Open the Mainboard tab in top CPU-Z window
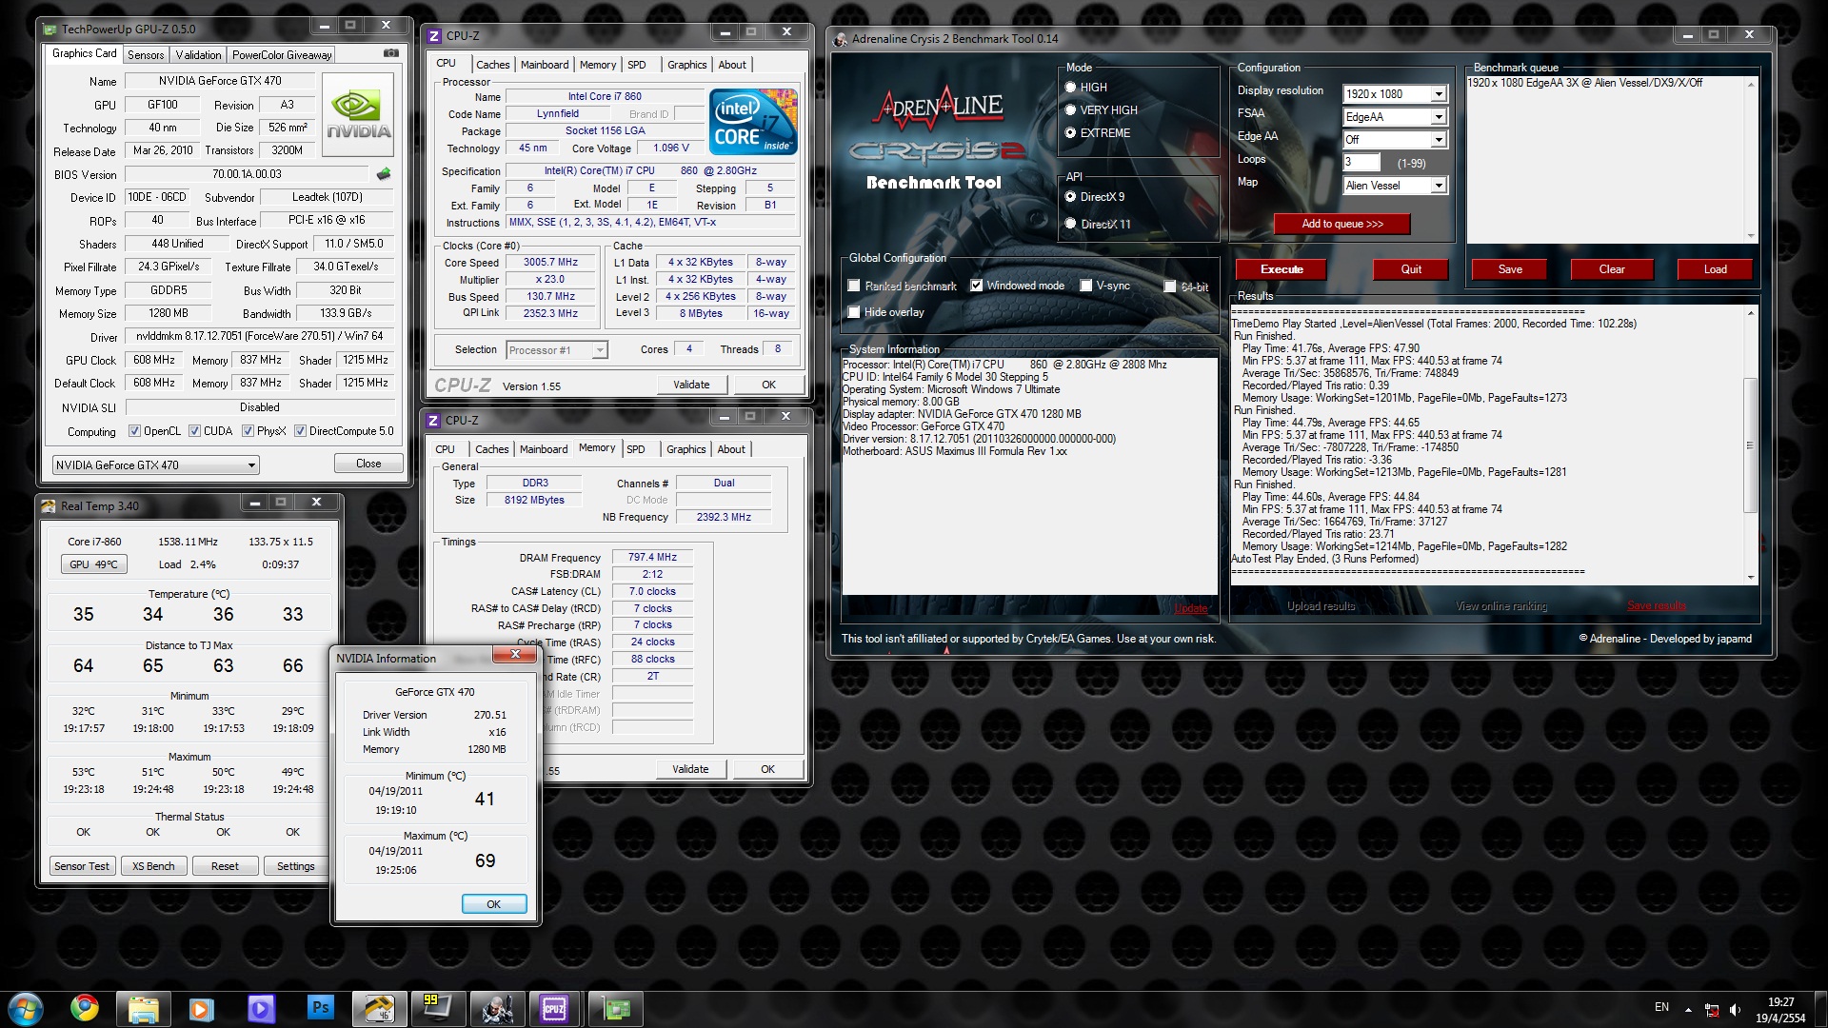1828x1028 pixels. (x=545, y=65)
